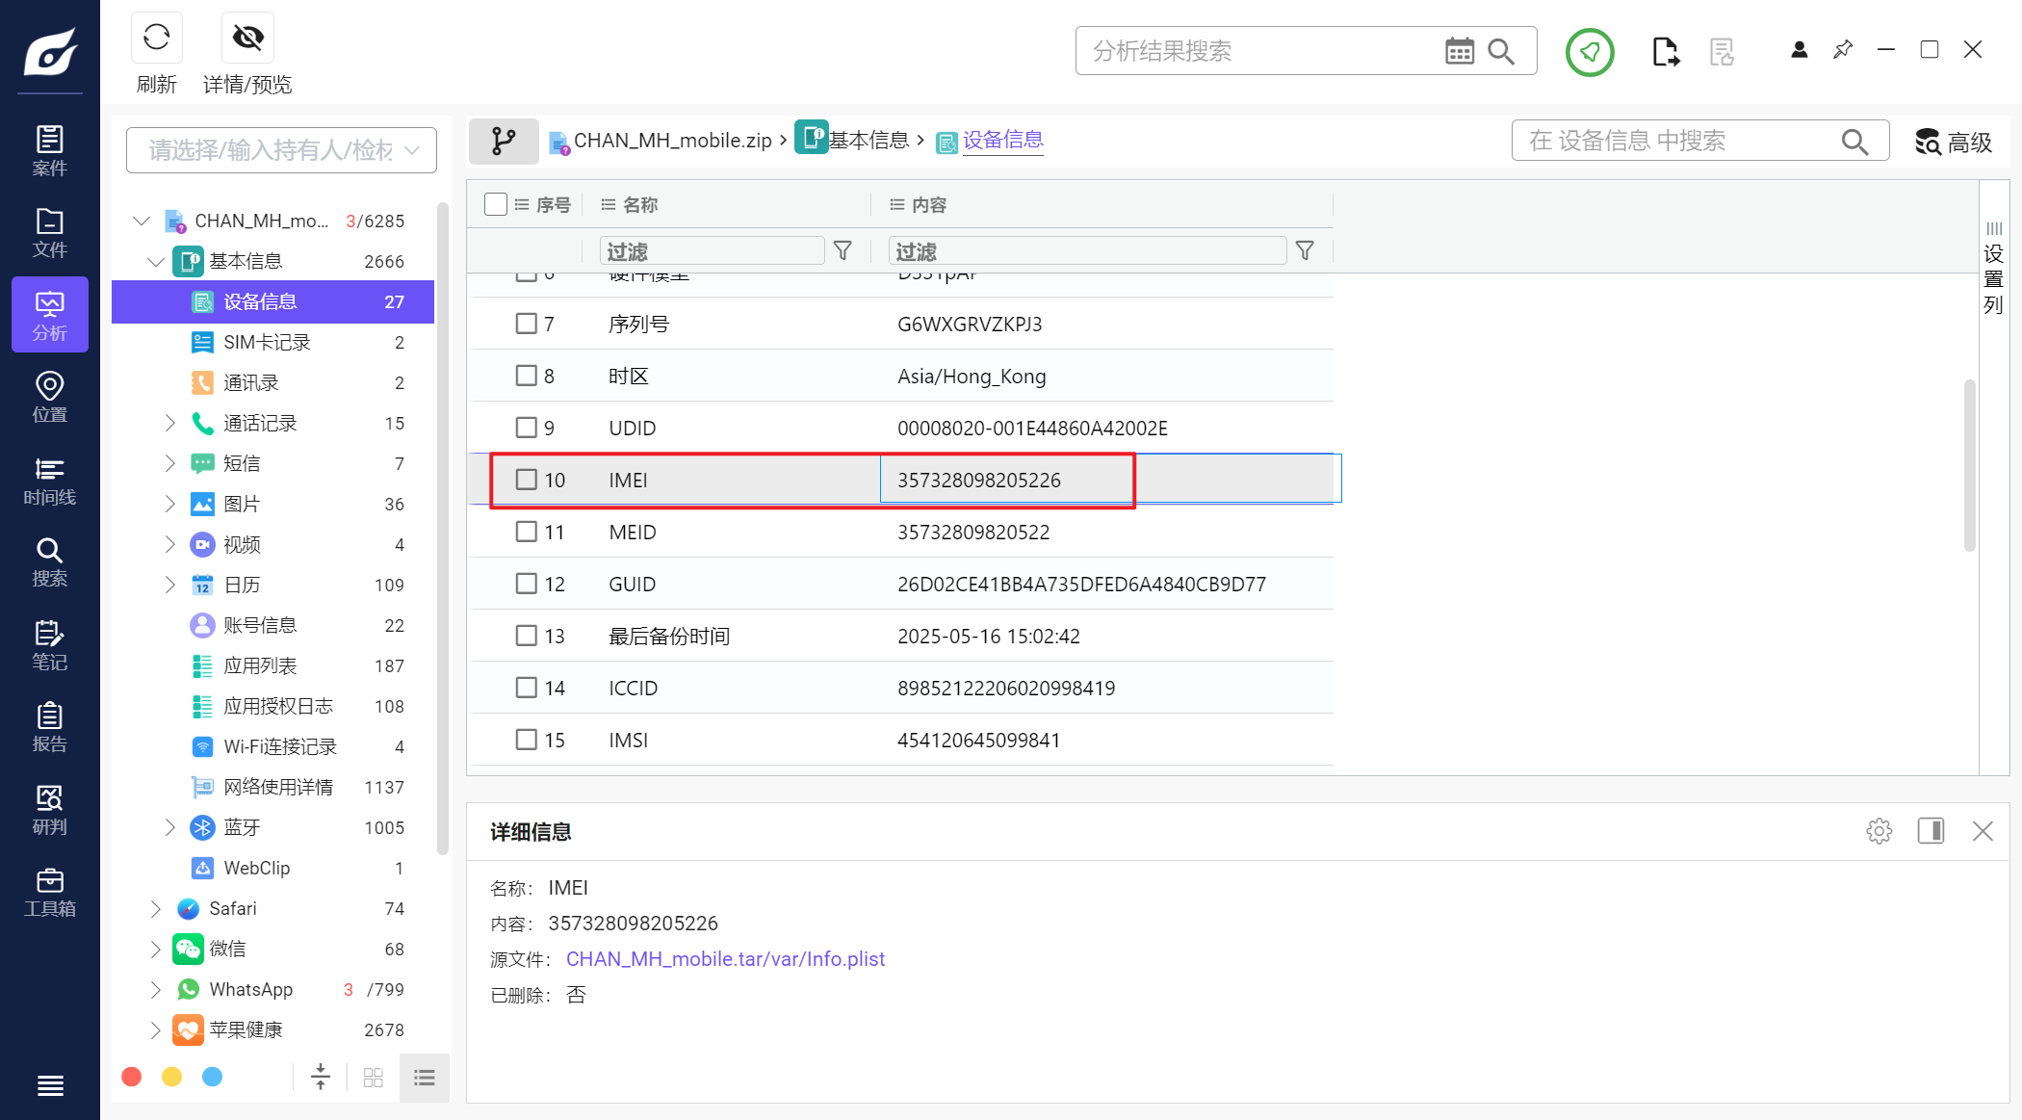2022x1120 pixels.
Task: Click the calendar icon in the search box
Action: point(1459,51)
